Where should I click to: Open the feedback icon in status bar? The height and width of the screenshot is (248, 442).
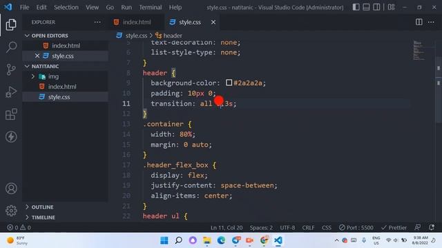pyautogui.click(x=417, y=227)
